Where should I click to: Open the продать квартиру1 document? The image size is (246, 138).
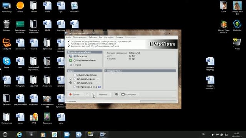210,82
